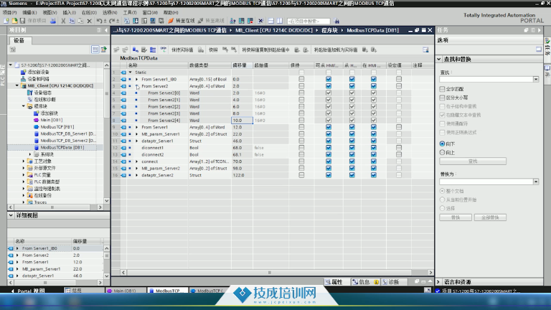
Task: Toggle the retain checkbox for dconnect1
Action: point(301,148)
